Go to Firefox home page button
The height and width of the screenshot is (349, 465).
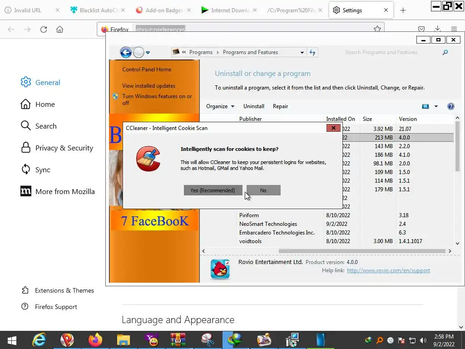coord(59,30)
